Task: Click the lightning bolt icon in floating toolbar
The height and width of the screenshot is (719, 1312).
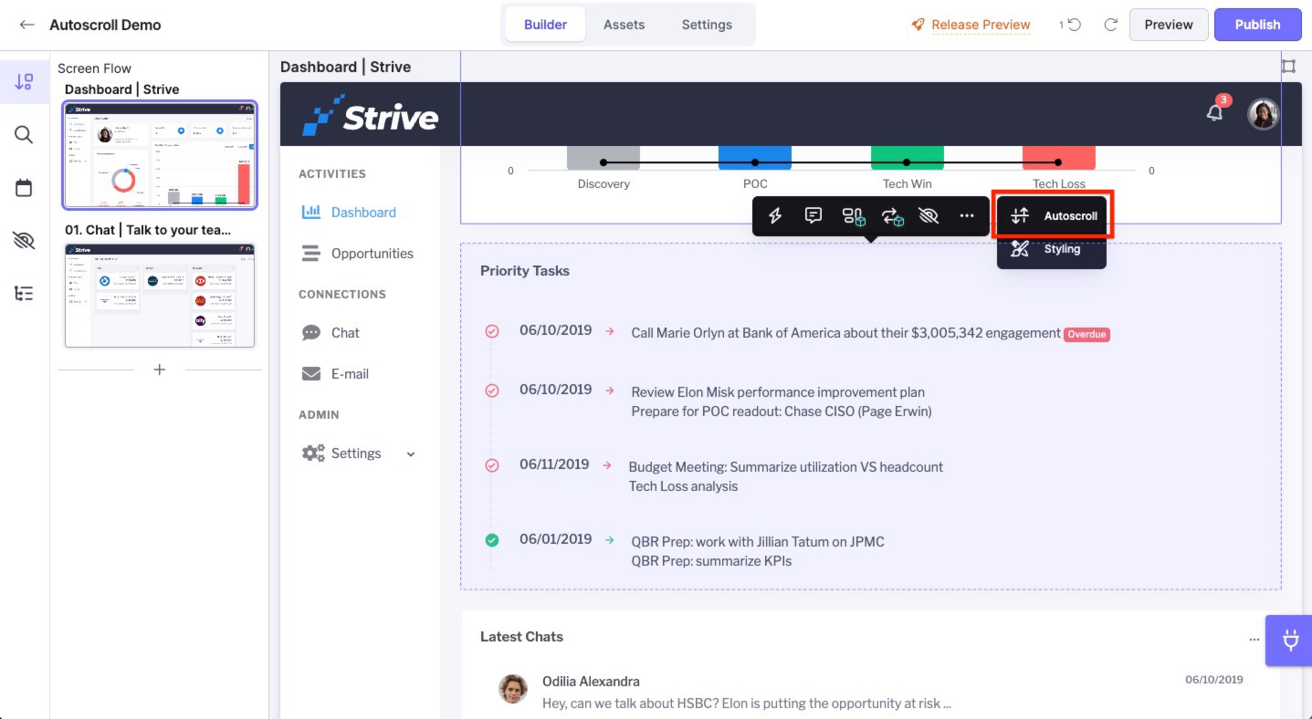Action: (775, 216)
